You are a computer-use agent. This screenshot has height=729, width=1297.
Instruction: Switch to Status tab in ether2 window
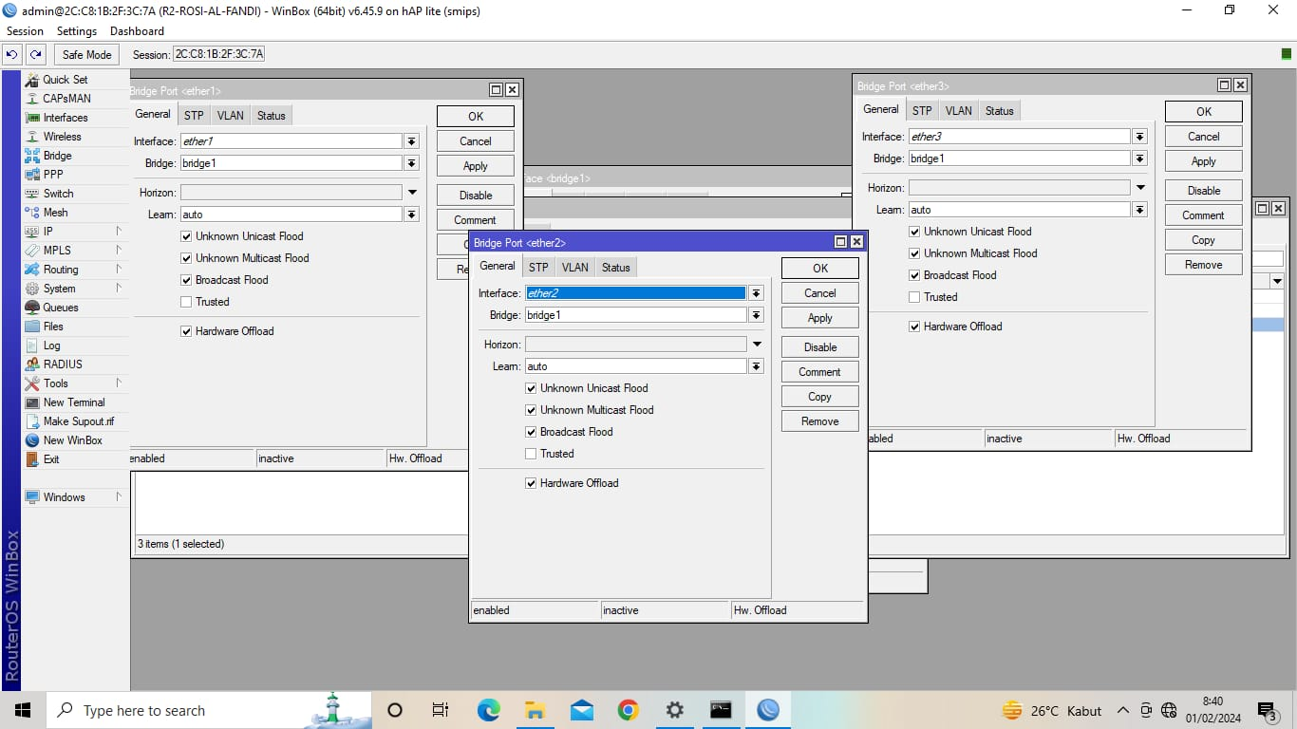[615, 268]
